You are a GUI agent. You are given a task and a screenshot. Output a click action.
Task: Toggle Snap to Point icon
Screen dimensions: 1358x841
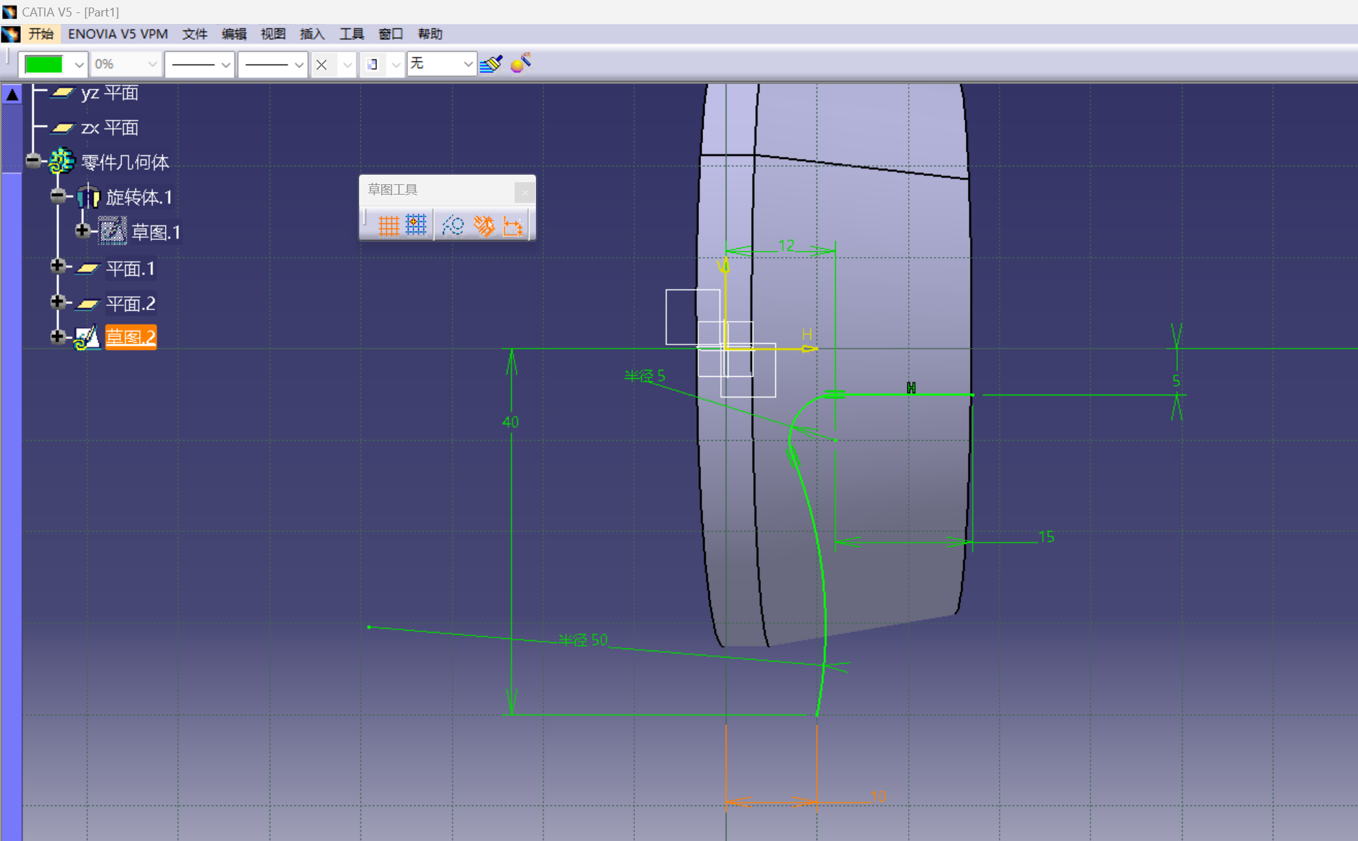coord(416,226)
